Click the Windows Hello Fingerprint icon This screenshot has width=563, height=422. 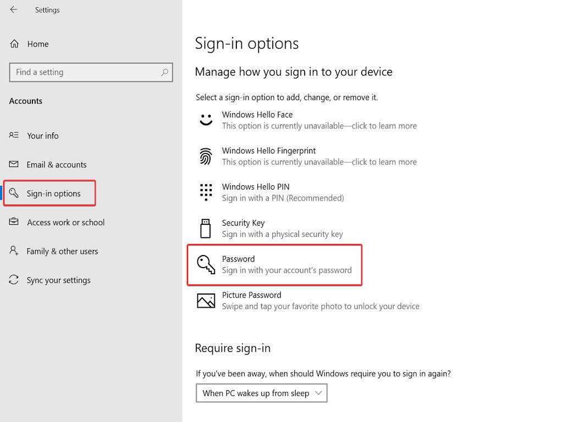[206, 157]
